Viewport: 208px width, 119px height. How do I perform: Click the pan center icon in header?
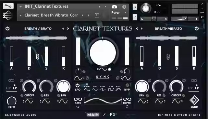coord(154,19)
